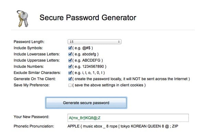206x137 pixels.
Task: Open the Password Length dropdown
Action: pos(94,42)
